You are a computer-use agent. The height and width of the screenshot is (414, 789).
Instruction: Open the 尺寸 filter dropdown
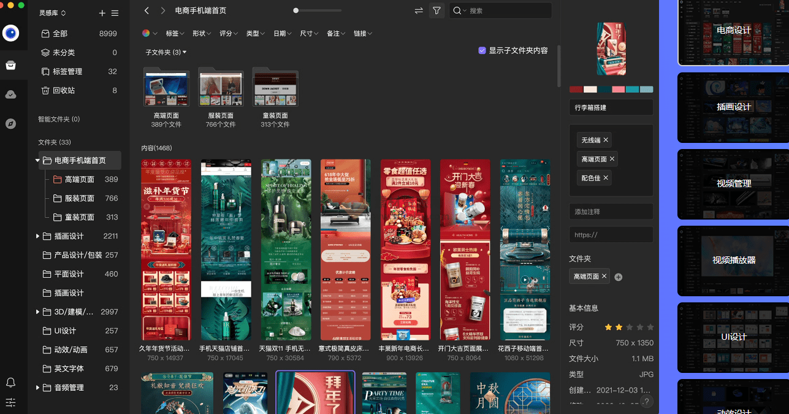[x=308, y=33]
